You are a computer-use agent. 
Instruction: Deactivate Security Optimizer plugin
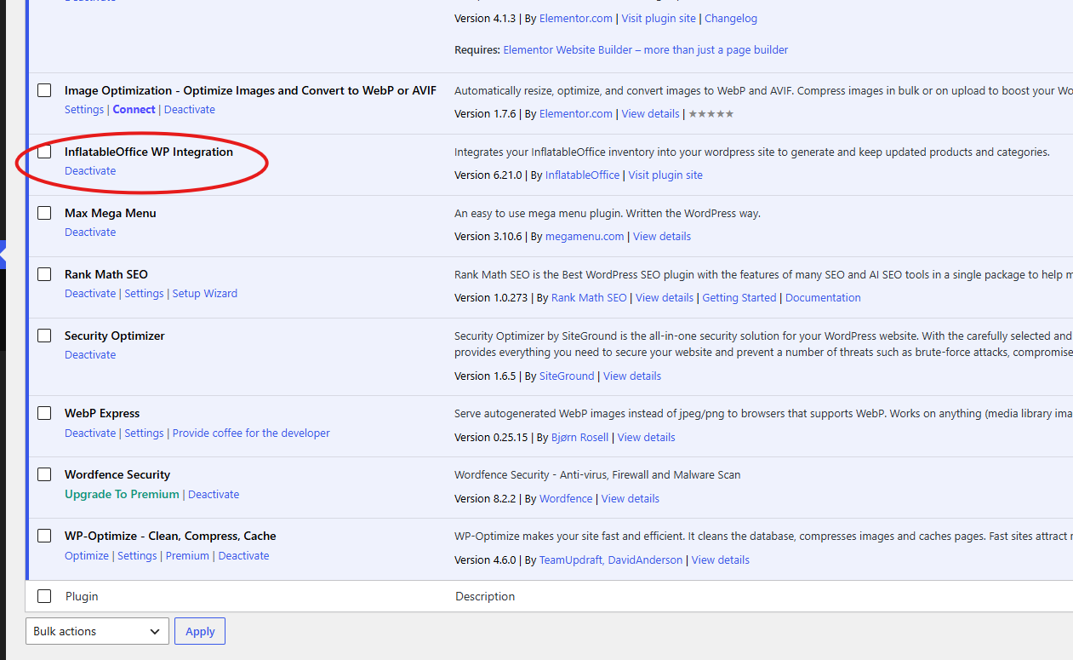(90, 354)
